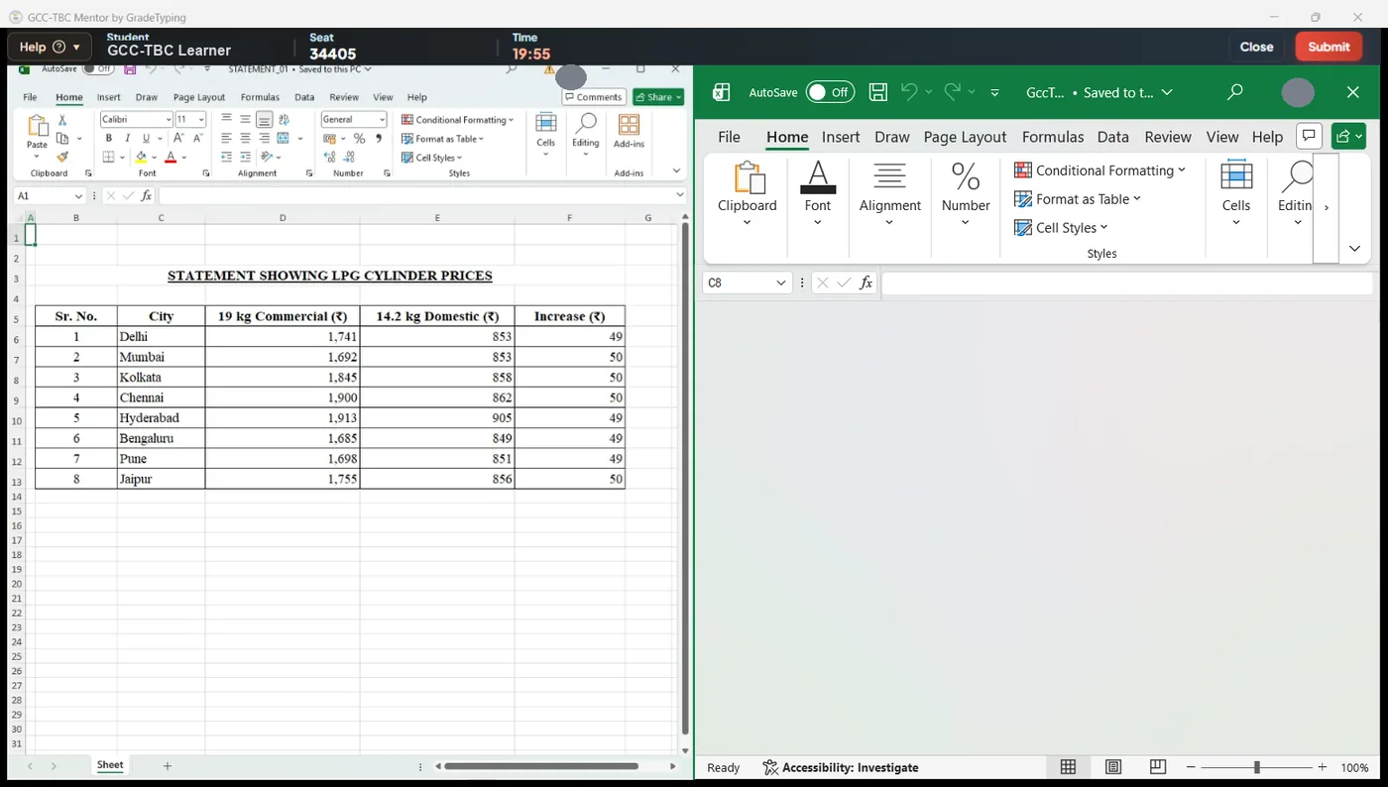This screenshot has width=1388, height=787.
Task: Select Page Layout tab in left Excel window
Action: pyautogui.click(x=199, y=97)
